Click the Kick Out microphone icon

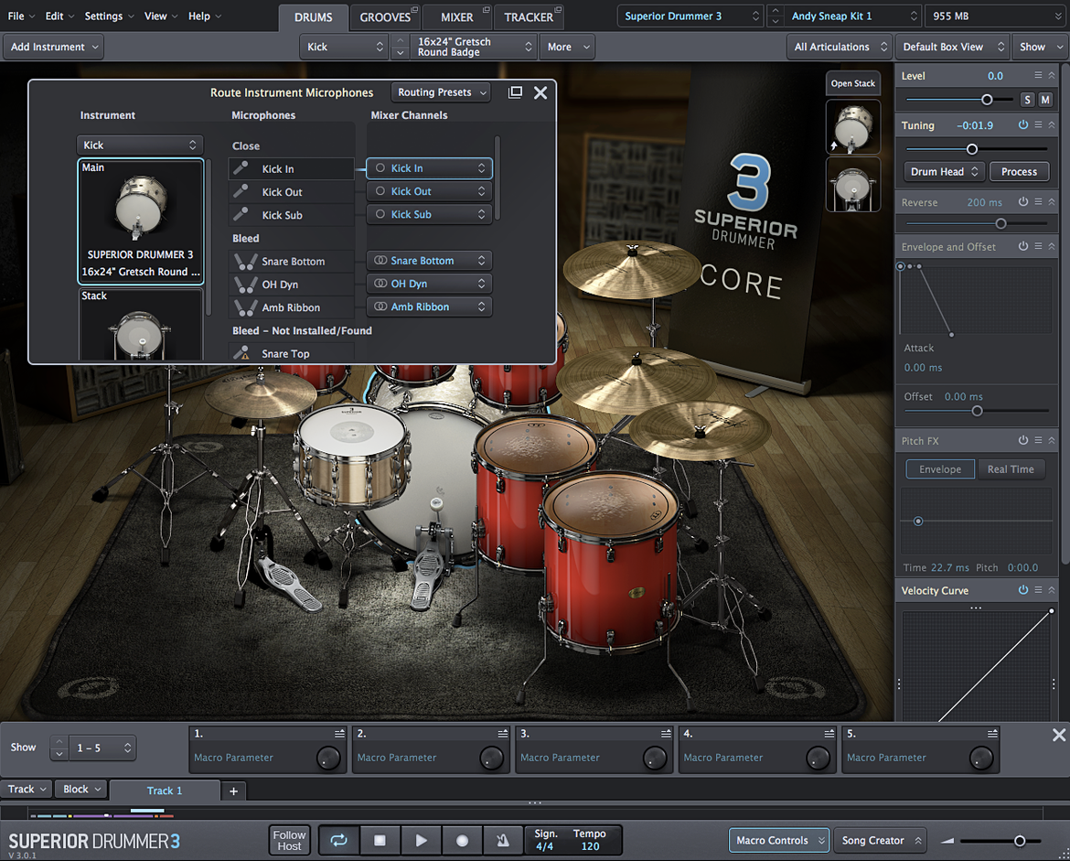pyautogui.click(x=241, y=191)
